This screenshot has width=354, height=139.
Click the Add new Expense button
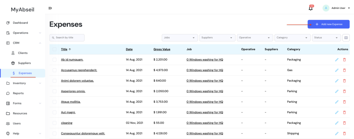328,24
